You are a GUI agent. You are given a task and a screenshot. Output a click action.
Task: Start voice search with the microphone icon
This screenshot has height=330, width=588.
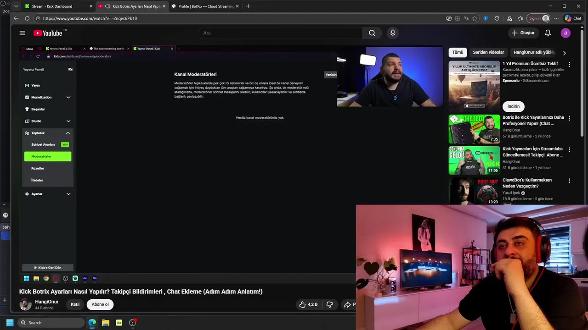click(x=393, y=33)
